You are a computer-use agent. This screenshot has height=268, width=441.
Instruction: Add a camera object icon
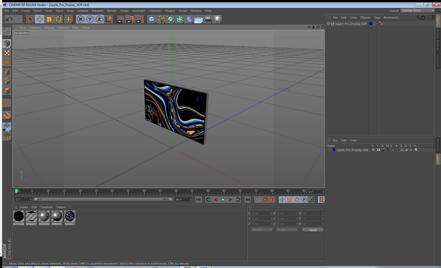tap(208, 19)
